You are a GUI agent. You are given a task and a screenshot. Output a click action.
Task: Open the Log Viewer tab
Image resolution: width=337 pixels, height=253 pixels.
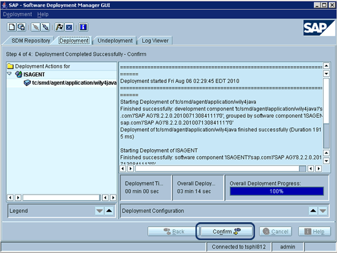point(155,40)
